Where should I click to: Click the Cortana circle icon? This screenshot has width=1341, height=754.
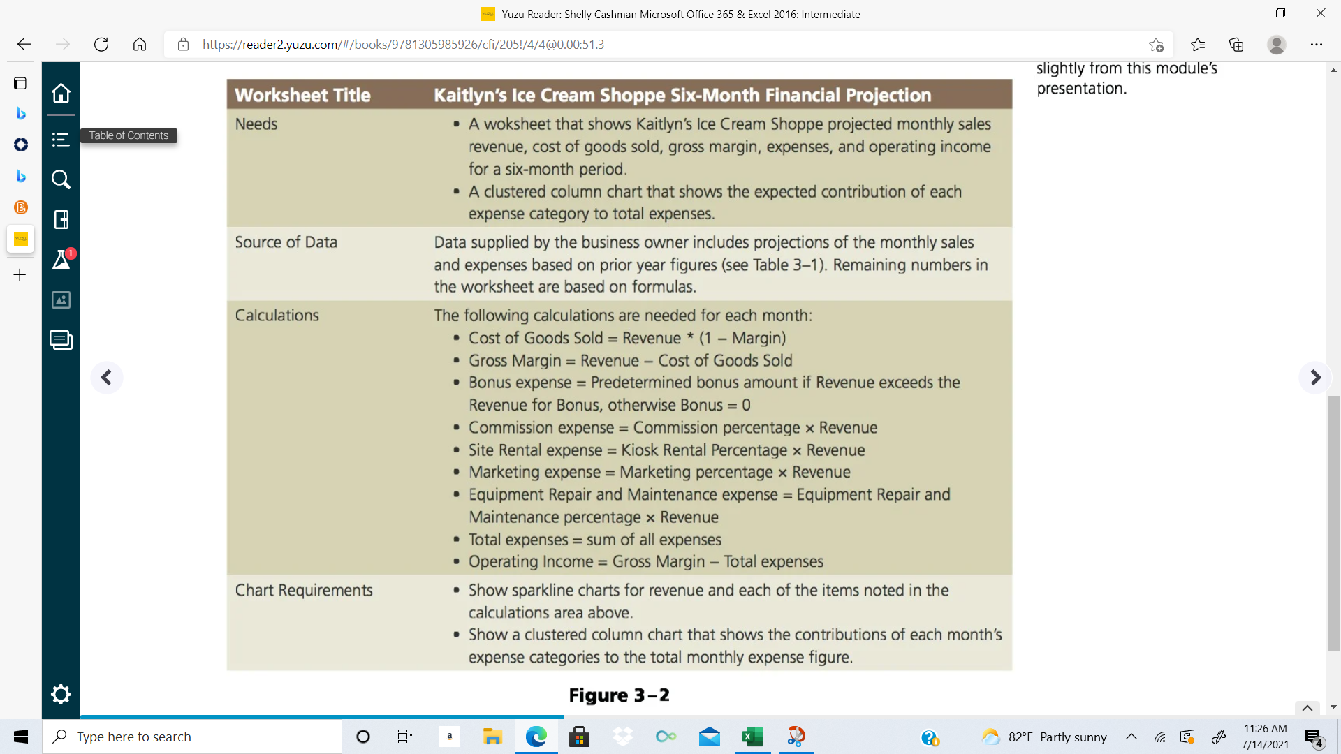pos(363,737)
